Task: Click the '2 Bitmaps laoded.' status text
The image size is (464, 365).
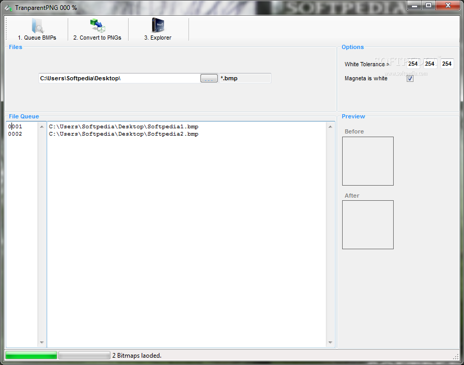Action: [x=137, y=356]
